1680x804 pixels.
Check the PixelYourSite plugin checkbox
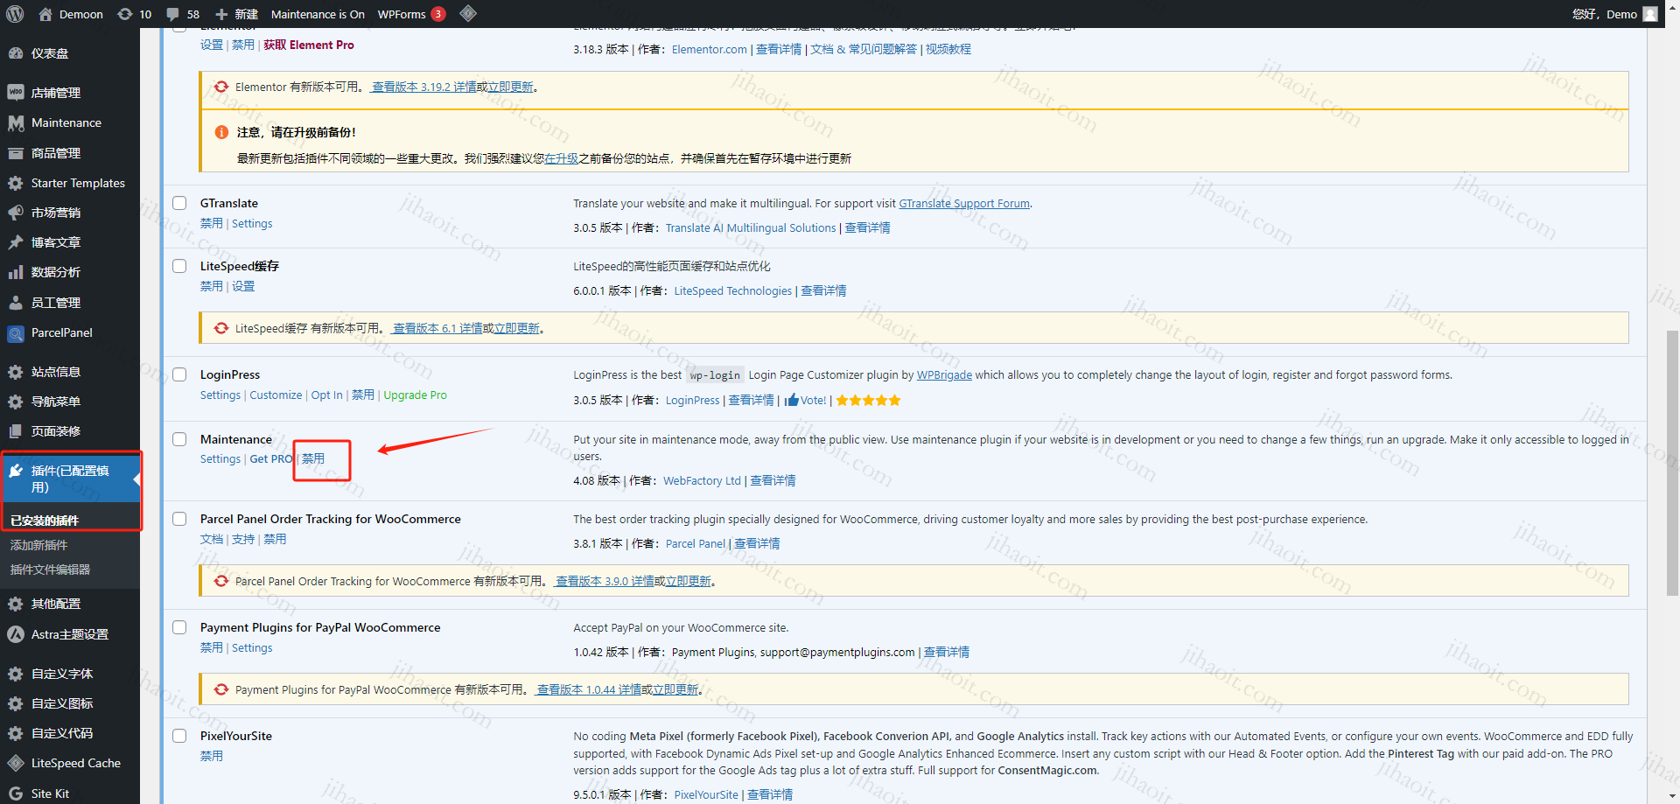click(179, 736)
